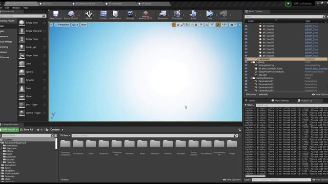The image size is (328, 184).
Task: Select the Player Start actor icon
Action: click(x=22, y=56)
